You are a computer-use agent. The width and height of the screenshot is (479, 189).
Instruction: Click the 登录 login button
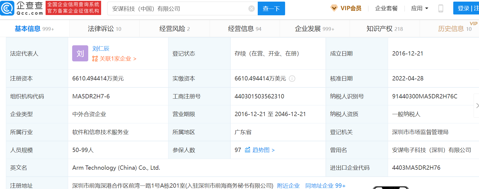463,8
